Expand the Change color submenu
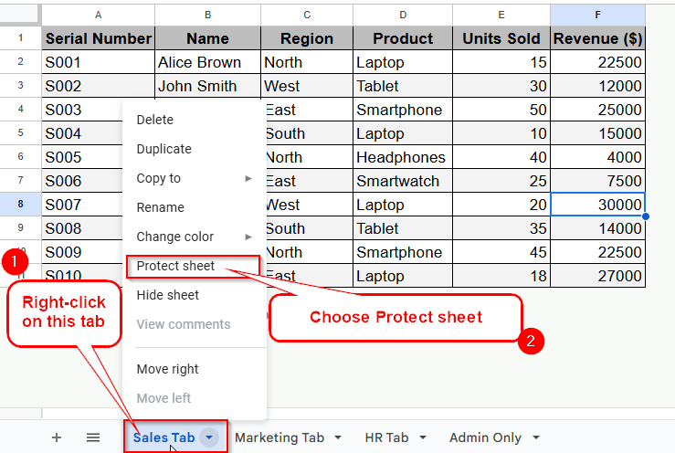The image size is (675, 453). coord(195,237)
